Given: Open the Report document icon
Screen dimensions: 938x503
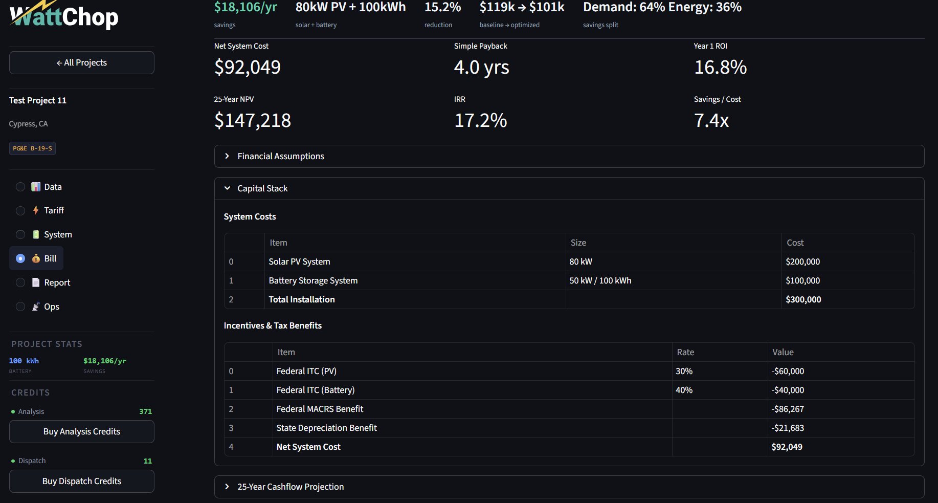Looking at the screenshot, I should pyautogui.click(x=36, y=282).
